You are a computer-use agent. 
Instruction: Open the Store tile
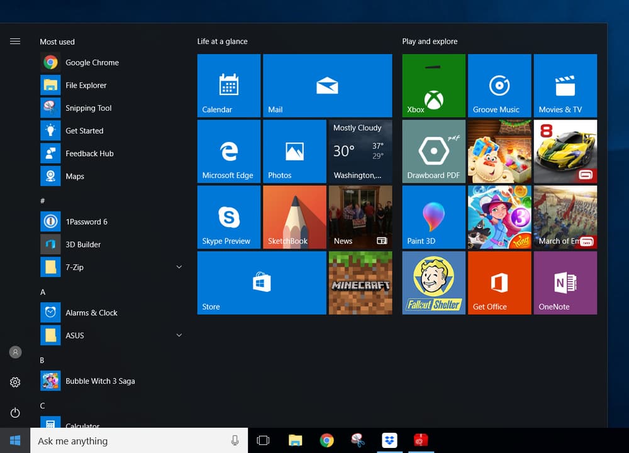[x=262, y=283]
